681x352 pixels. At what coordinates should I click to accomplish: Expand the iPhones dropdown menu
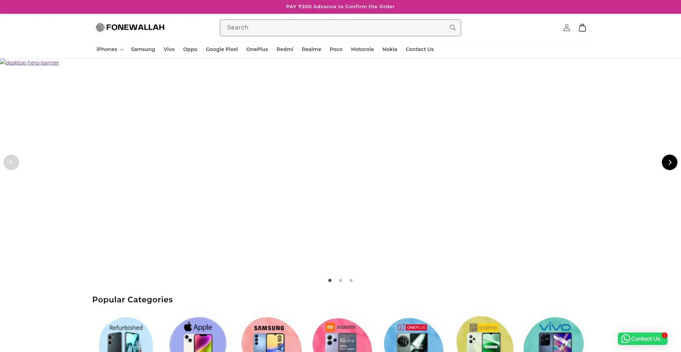(109, 49)
